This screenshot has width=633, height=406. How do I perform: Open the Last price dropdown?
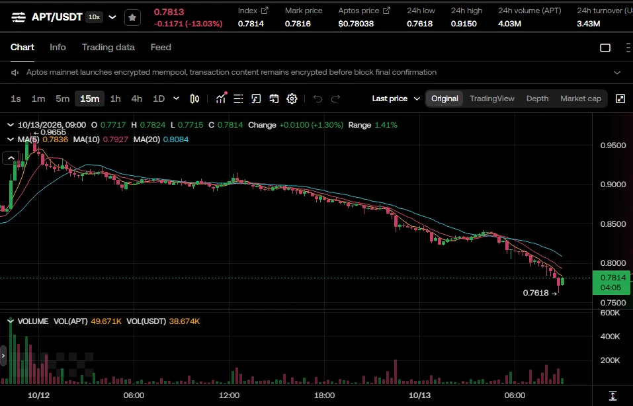tap(396, 99)
